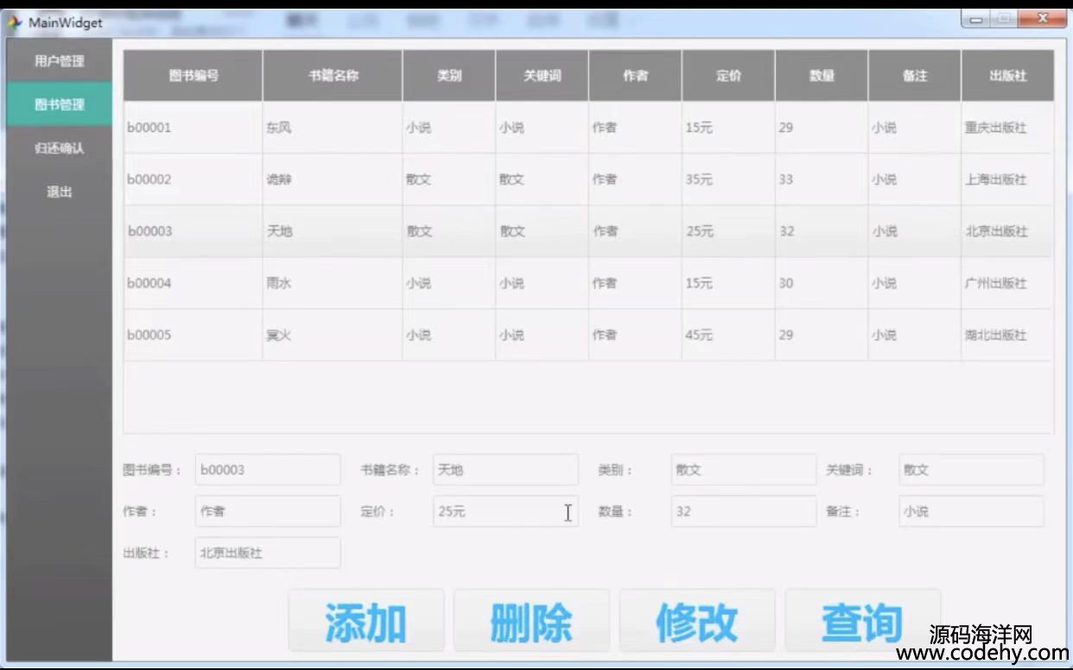Viewport: 1073px width, 670px height.
Task: Click the 定价 column header
Action: pyautogui.click(x=729, y=76)
